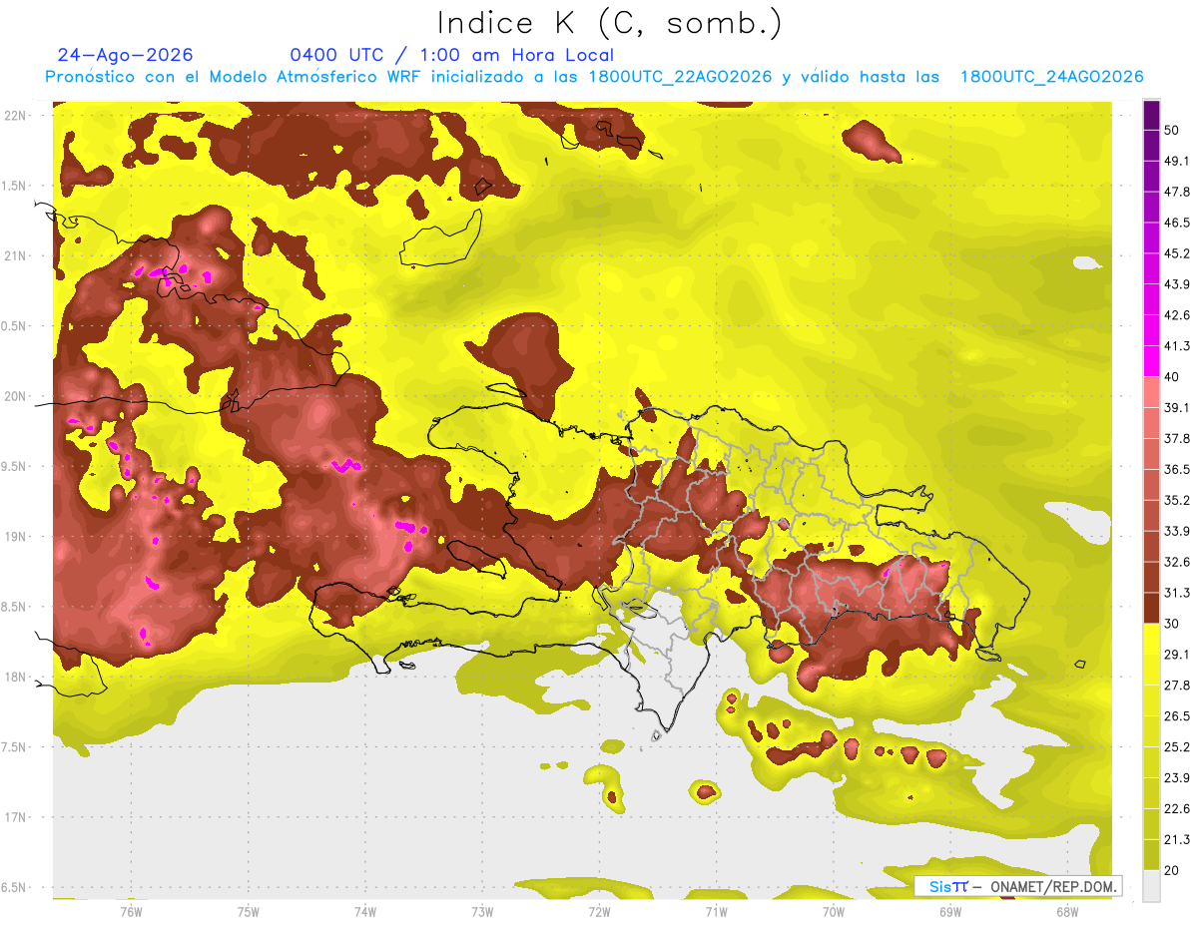Click the colorbar value label 43.9
1198x925 pixels.
[x=1176, y=283]
